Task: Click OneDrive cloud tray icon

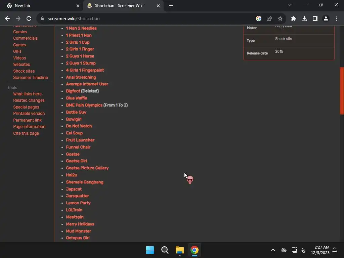Action: (284, 250)
